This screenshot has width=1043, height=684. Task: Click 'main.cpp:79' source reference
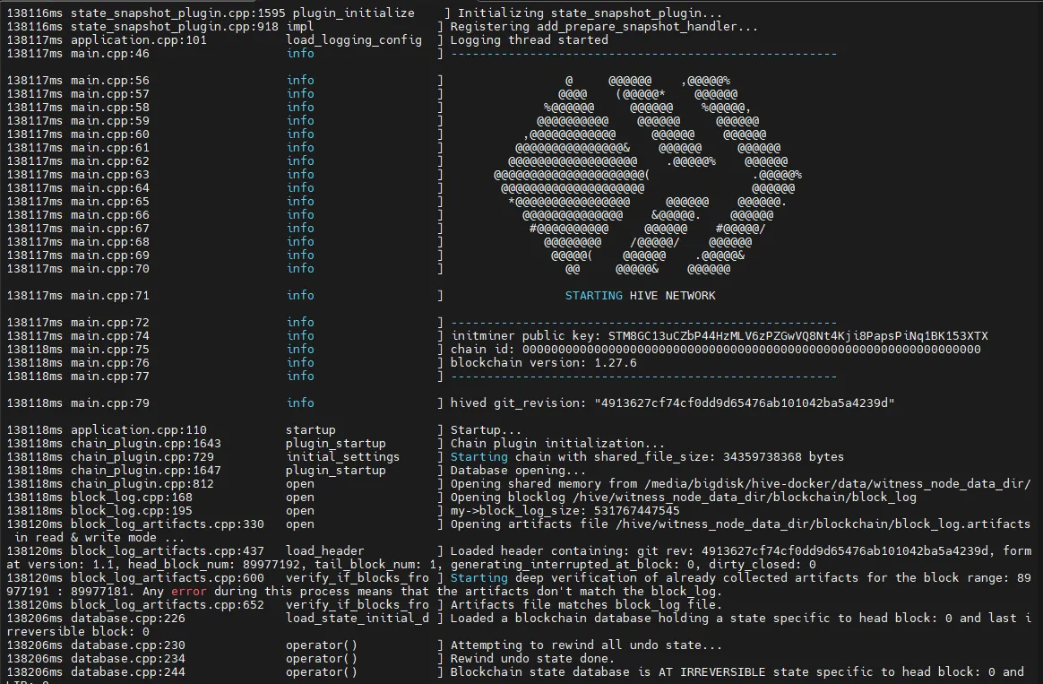click(x=109, y=403)
